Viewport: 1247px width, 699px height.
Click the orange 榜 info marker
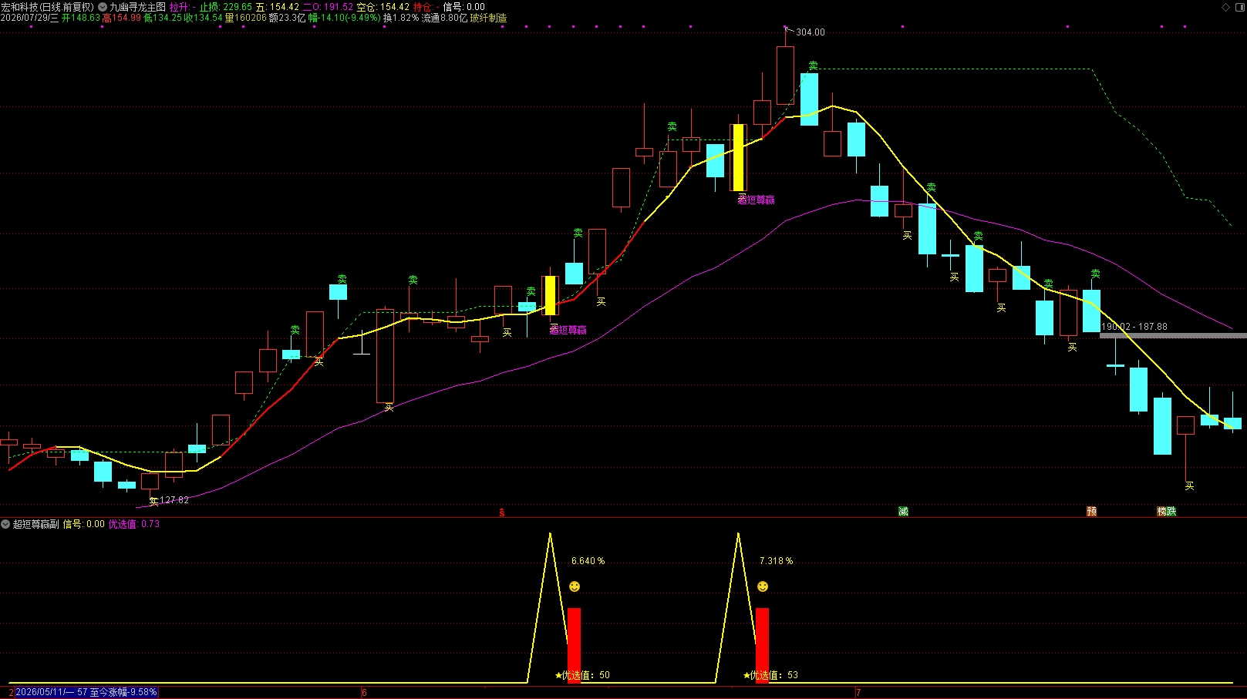click(1162, 512)
